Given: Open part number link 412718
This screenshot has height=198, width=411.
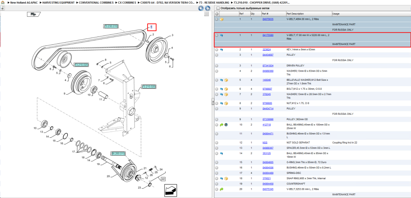Looking at the screenshot, I should click(x=267, y=125).
